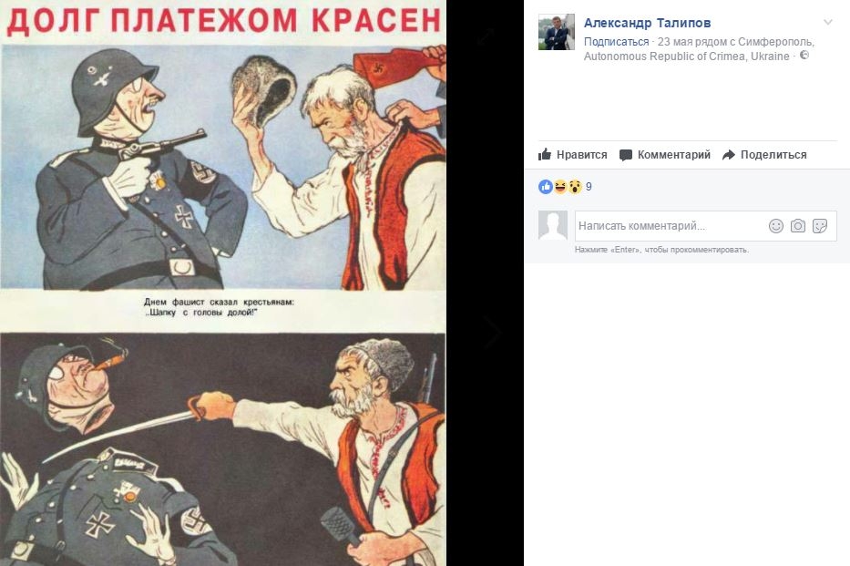The image size is (850, 566).
Task: Share the post via Поделиться arrow
Action: (x=764, y=155)
